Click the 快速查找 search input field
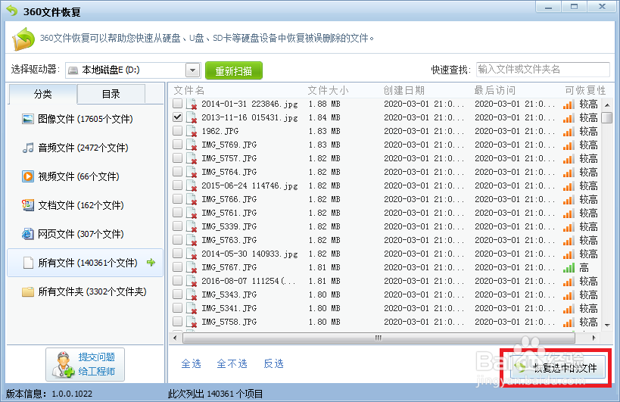The image size is (620, 402). (543, 70)
